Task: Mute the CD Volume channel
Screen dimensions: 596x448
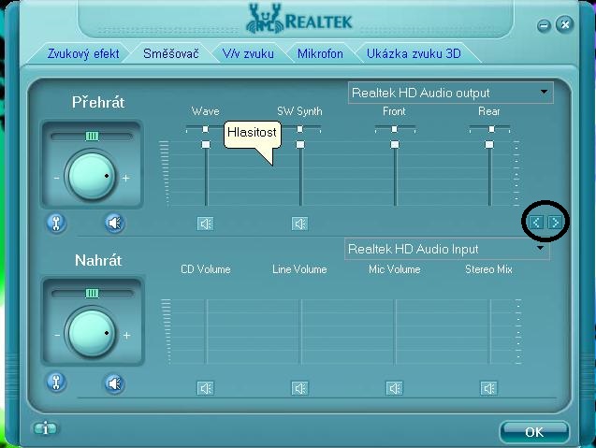Action: pyautogui.click(x=205, y=388)
